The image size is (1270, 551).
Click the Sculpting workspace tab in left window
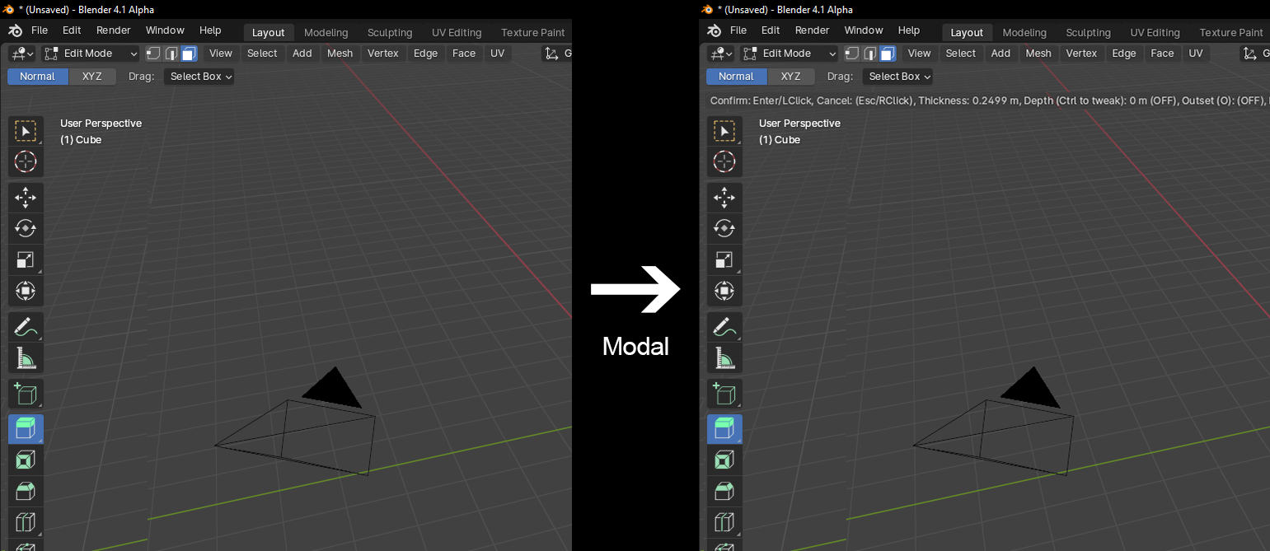[x=390, y=33]
